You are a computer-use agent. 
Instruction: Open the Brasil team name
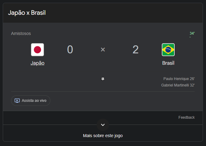coord(168,63)
